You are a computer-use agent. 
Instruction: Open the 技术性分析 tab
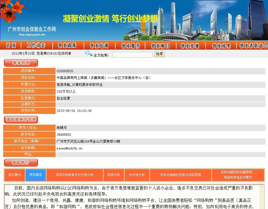coord(137,175)
